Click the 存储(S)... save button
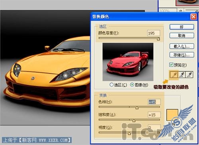Viewport: 199px width, 145px height. [x=182, y=55]
